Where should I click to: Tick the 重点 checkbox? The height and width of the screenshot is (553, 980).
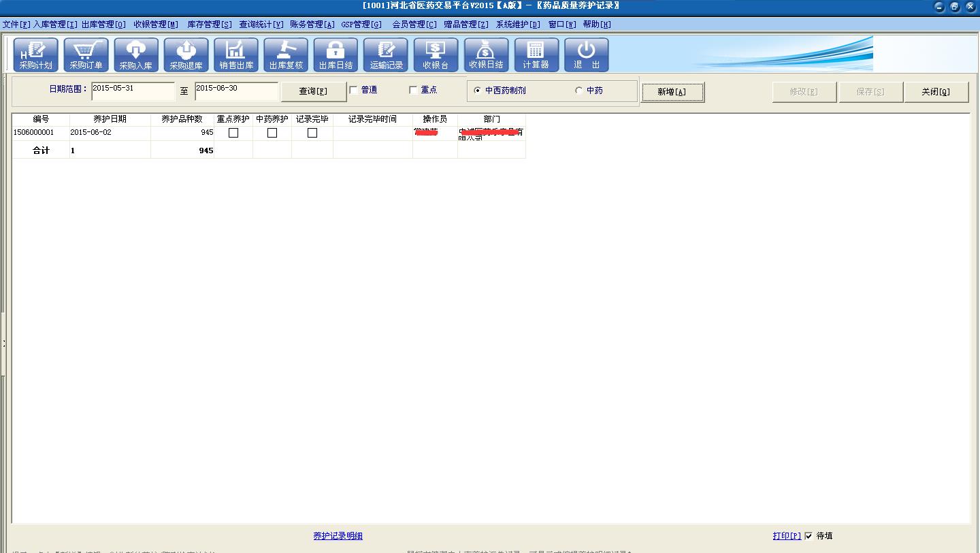click(x=413, y=90)
